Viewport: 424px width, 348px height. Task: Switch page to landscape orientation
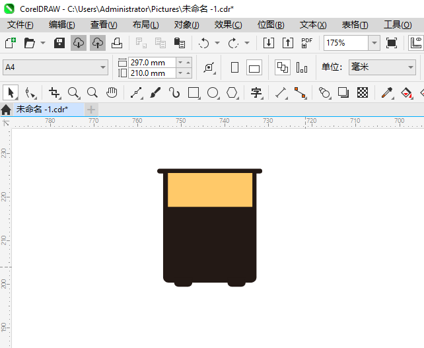(x=254, y=67)
